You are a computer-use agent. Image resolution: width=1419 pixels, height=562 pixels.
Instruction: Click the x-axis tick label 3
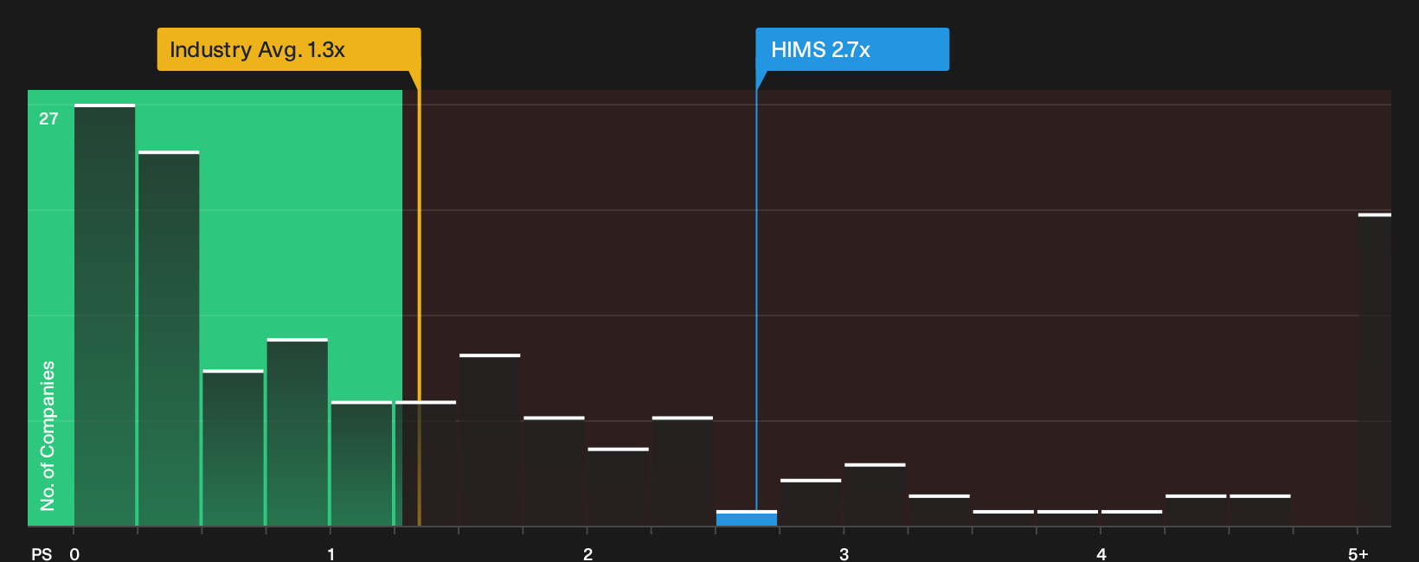click(x=844, y=554)
